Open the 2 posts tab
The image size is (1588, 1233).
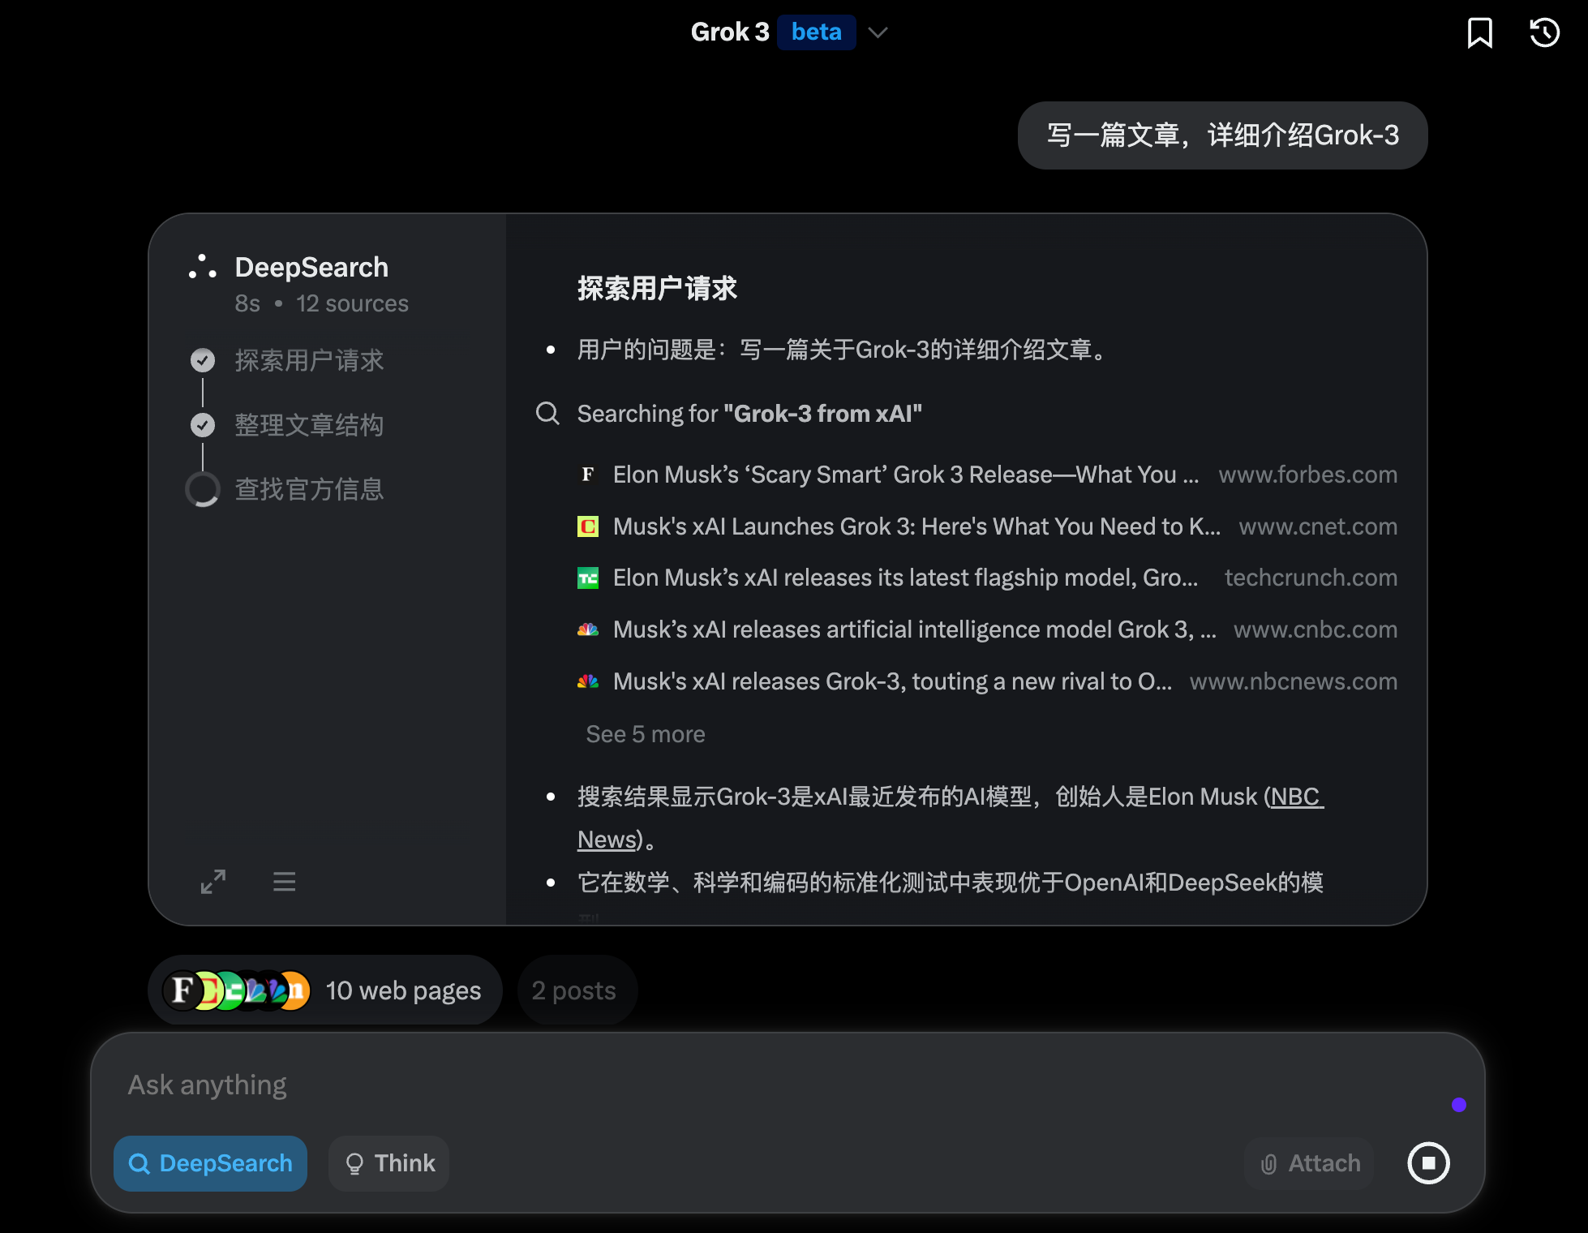(574, 990)
